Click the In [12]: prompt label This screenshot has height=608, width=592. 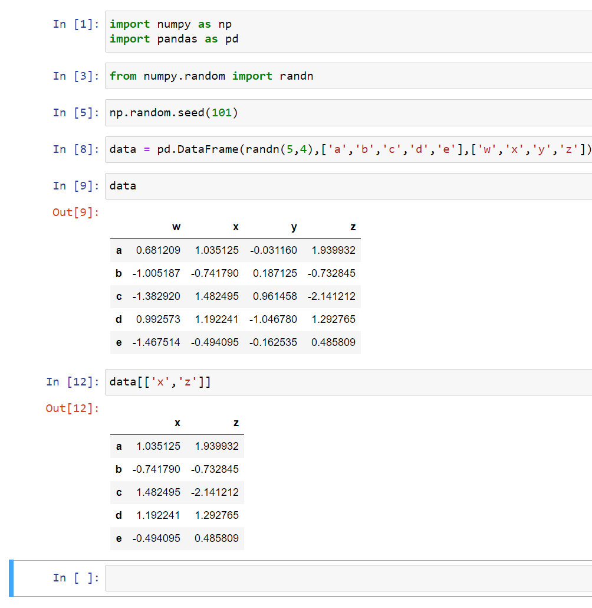click(73, 382)
